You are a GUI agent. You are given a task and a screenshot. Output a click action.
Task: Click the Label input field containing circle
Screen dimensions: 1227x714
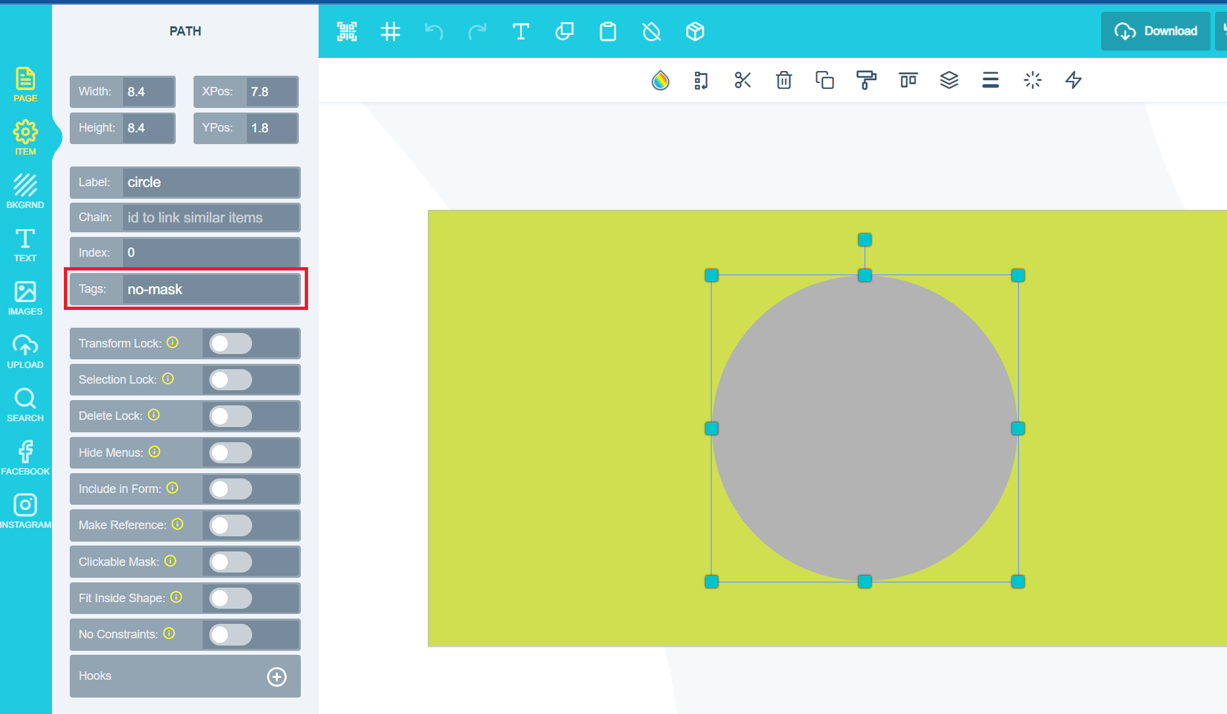(x=211, y=182)
